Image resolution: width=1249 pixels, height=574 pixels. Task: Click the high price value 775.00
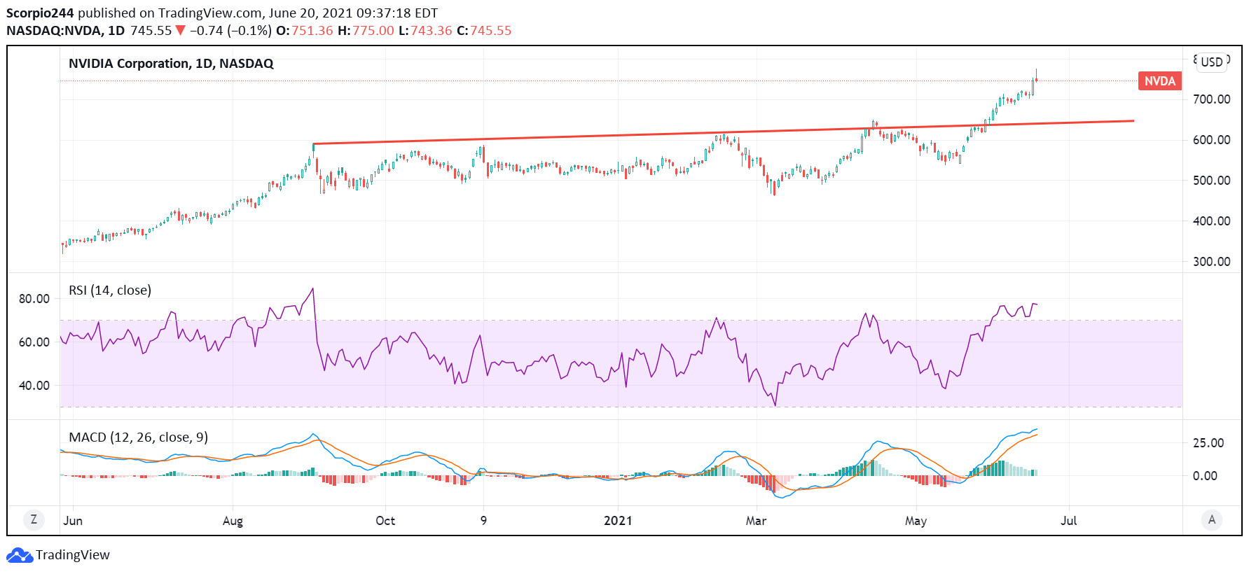coord(373,31)
